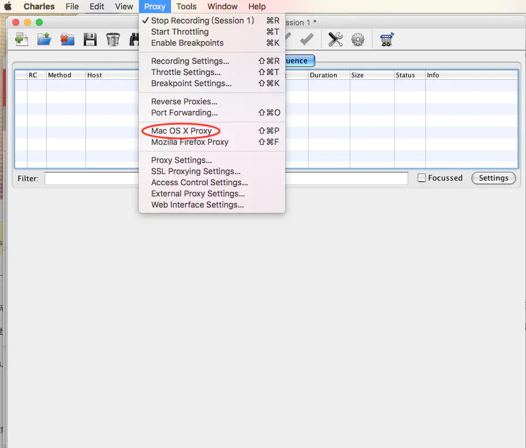Open Access Control Settings... menu item
The image size is (526, 448).
212,182
